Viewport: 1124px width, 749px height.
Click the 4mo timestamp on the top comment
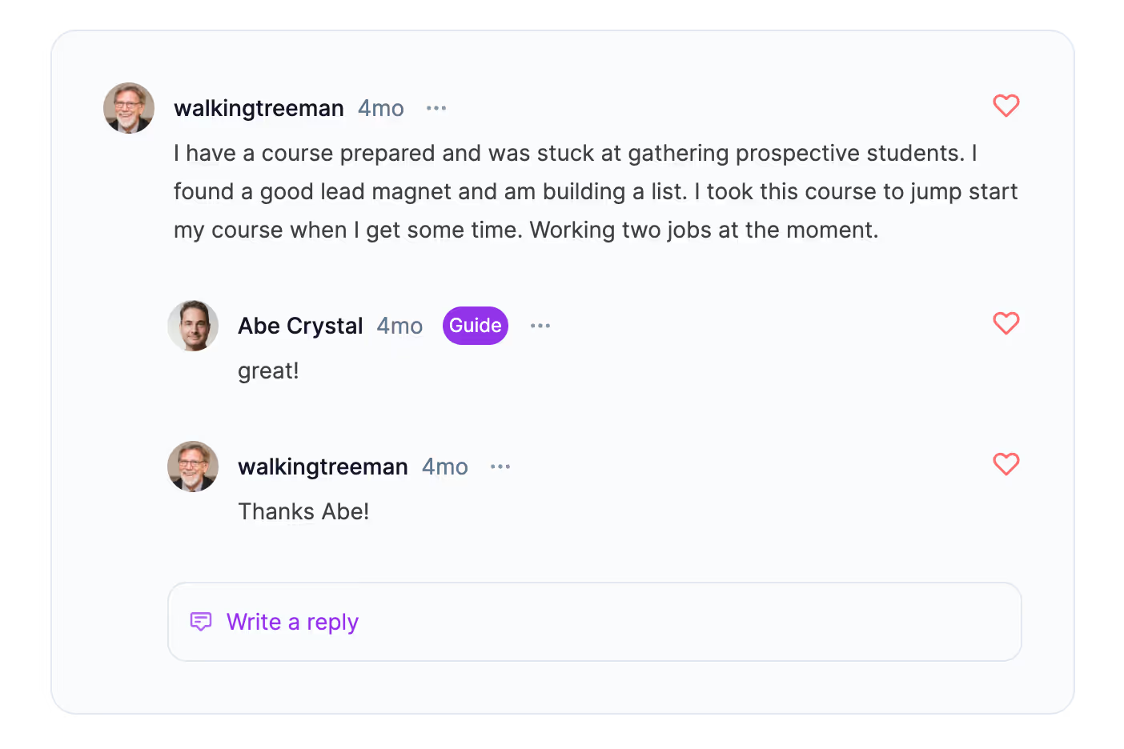(x=380, y=107)
